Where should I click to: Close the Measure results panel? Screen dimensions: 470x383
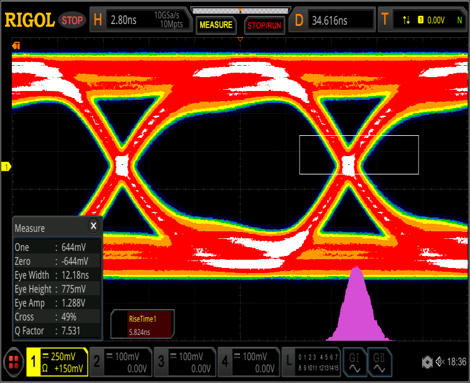93,226
